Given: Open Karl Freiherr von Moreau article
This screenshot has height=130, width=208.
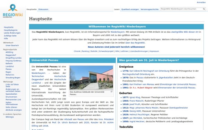Looking at the screenshot, I should 142,84.
